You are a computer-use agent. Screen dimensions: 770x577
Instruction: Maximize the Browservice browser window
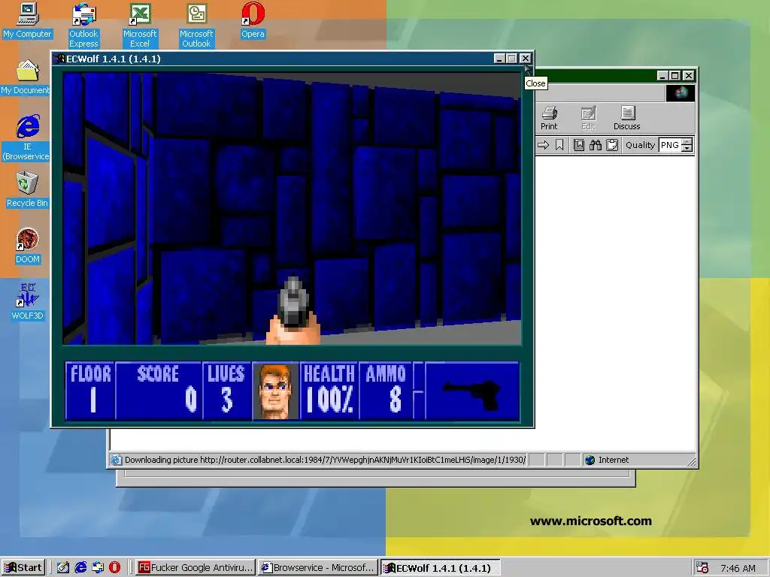[675, 76]
